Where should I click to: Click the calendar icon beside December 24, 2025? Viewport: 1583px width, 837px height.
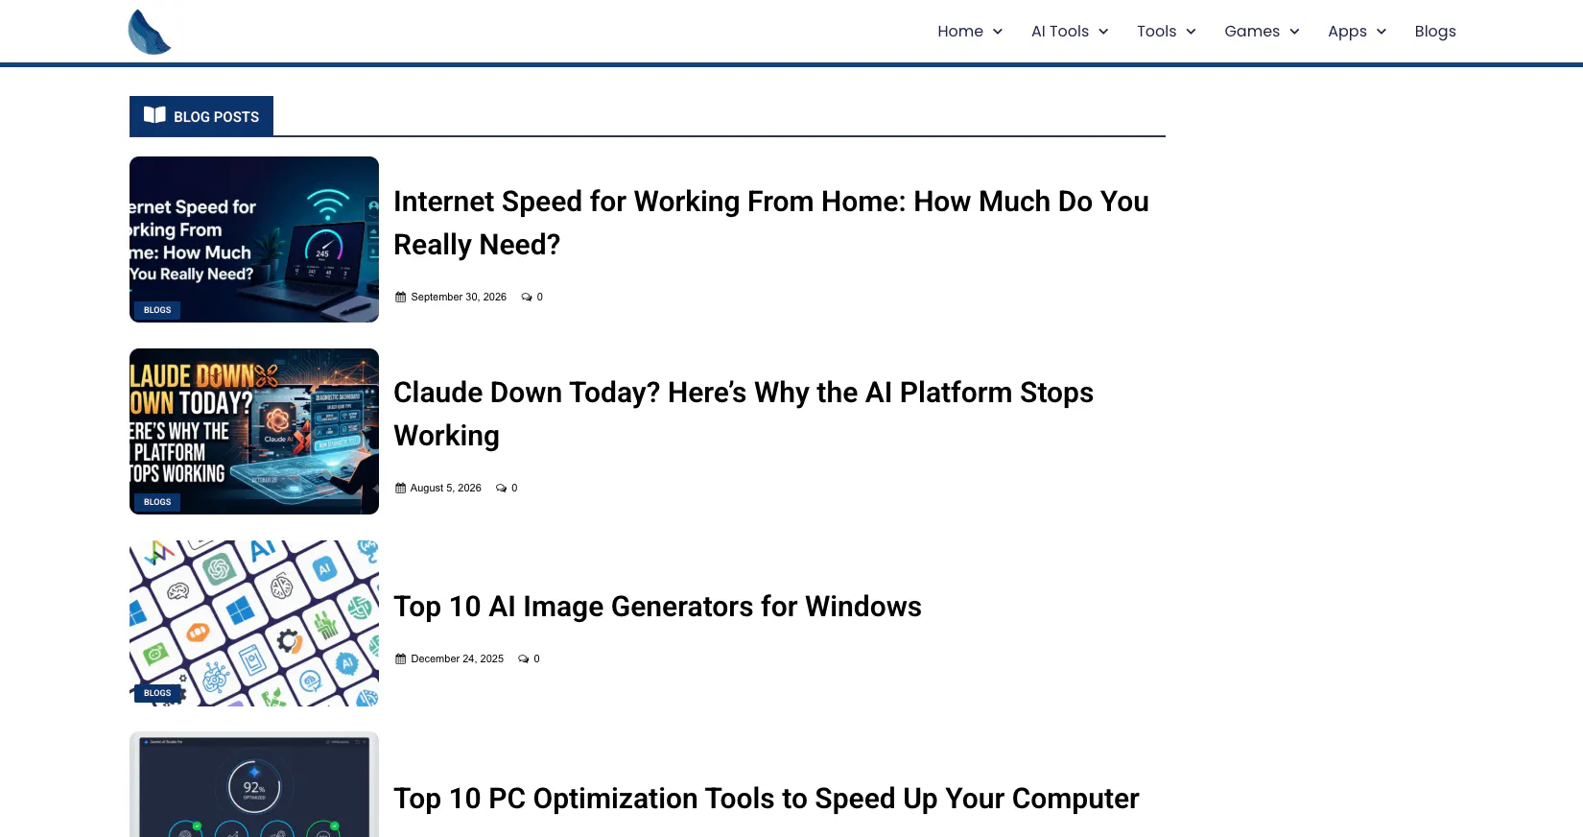[x=401, y=659]
